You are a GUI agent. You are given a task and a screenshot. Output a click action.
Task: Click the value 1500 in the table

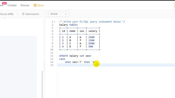(91, 40)
